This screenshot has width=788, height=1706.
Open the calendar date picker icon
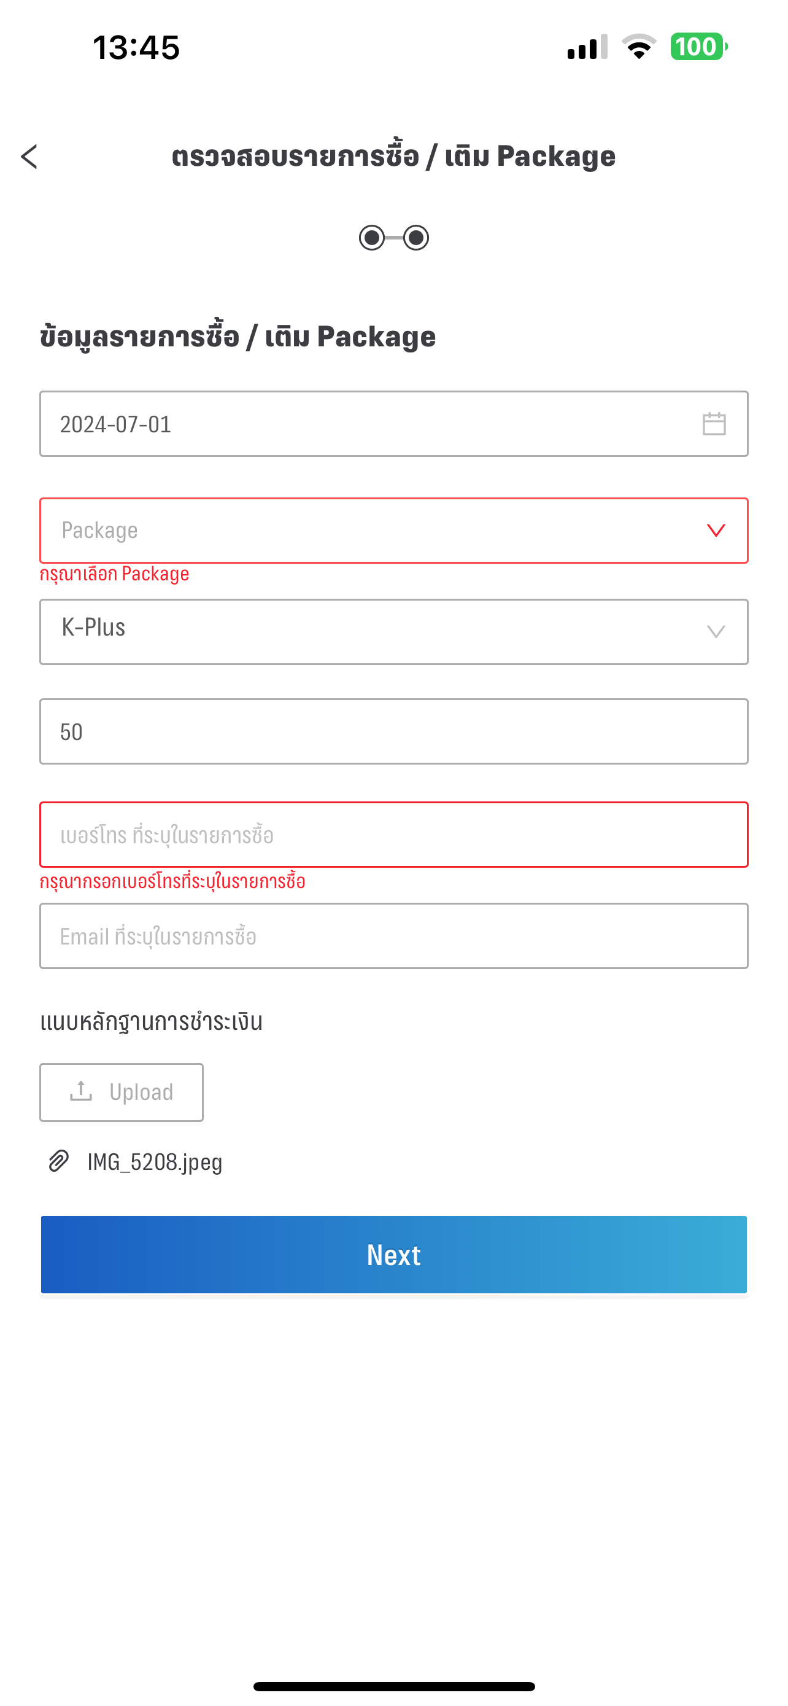[x=714, y=424]
